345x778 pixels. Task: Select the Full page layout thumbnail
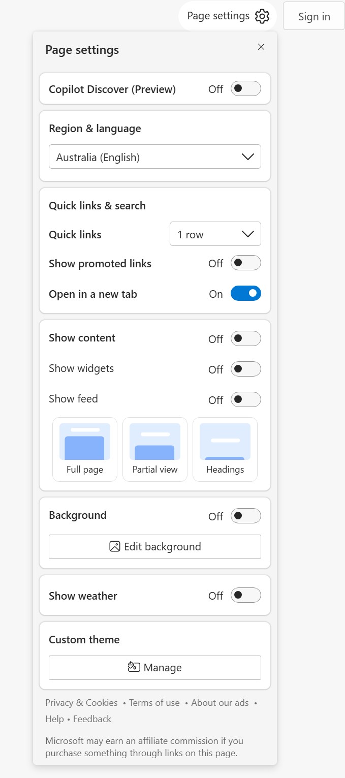tap(85, 449)
